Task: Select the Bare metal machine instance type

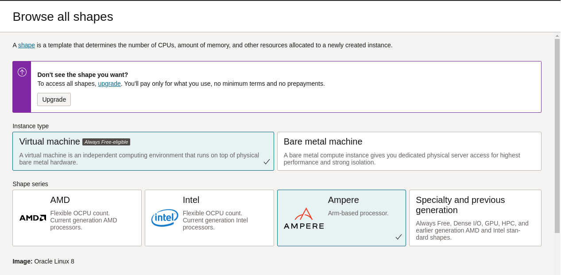Action: 409,151
